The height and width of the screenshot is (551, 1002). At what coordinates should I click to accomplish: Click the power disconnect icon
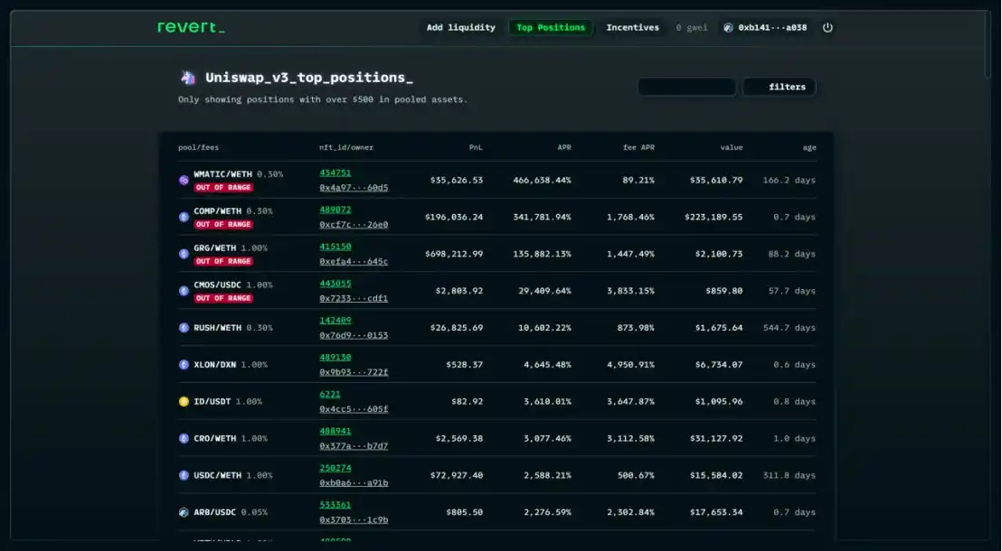coord(827,27)
